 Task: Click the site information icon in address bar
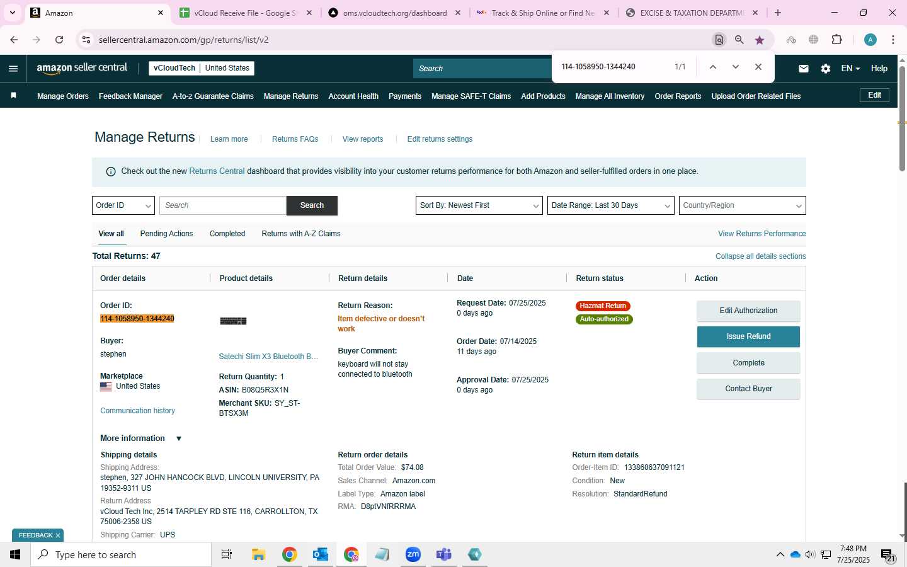coord(86,40)
